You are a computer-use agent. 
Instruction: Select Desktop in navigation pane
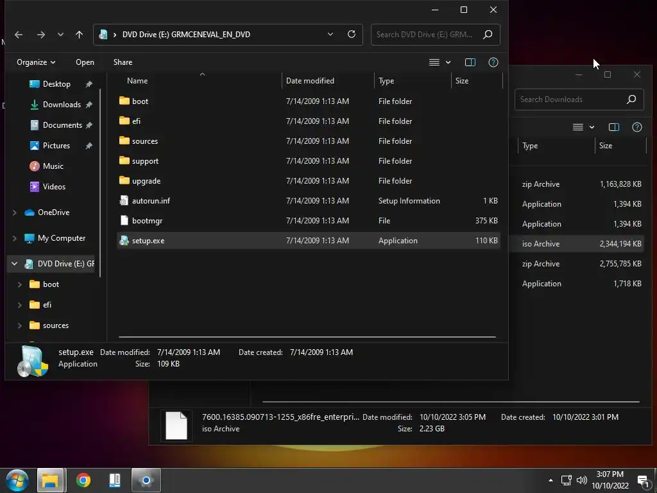[x=56, y=84]
